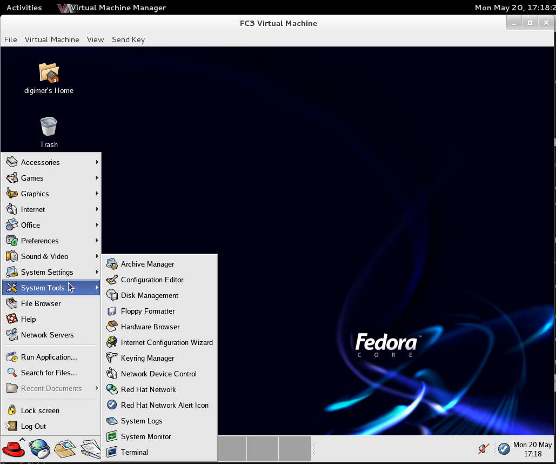Open the Send Key menu

point(129,40)
